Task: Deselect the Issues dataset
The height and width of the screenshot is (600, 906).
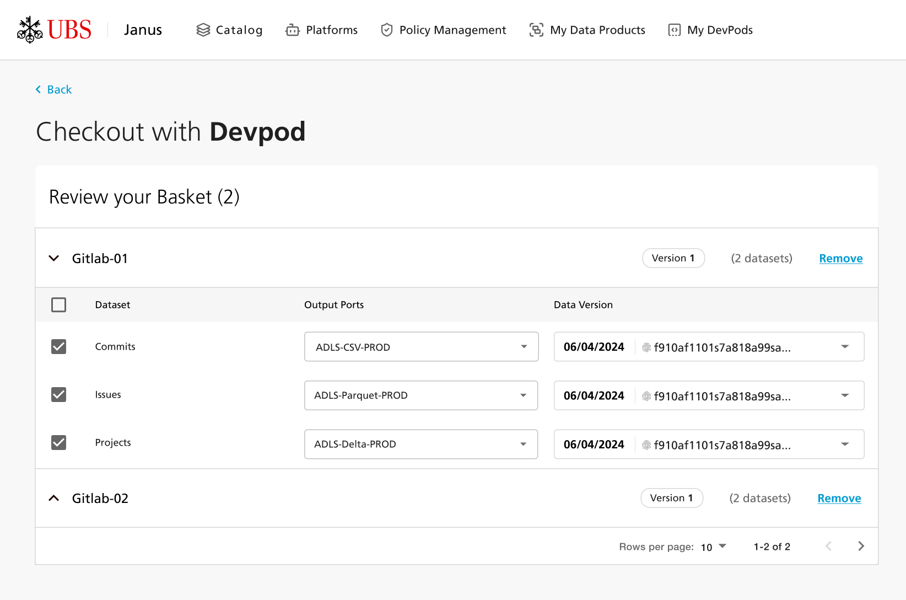Action: point(58,394)
